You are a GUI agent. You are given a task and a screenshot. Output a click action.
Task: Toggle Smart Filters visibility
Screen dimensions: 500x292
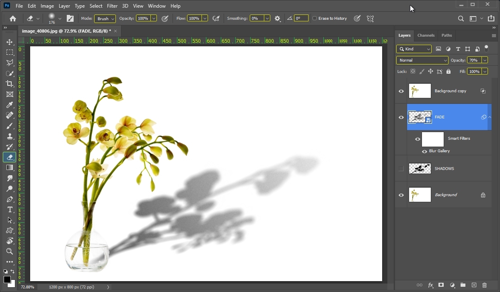point(418,139)
